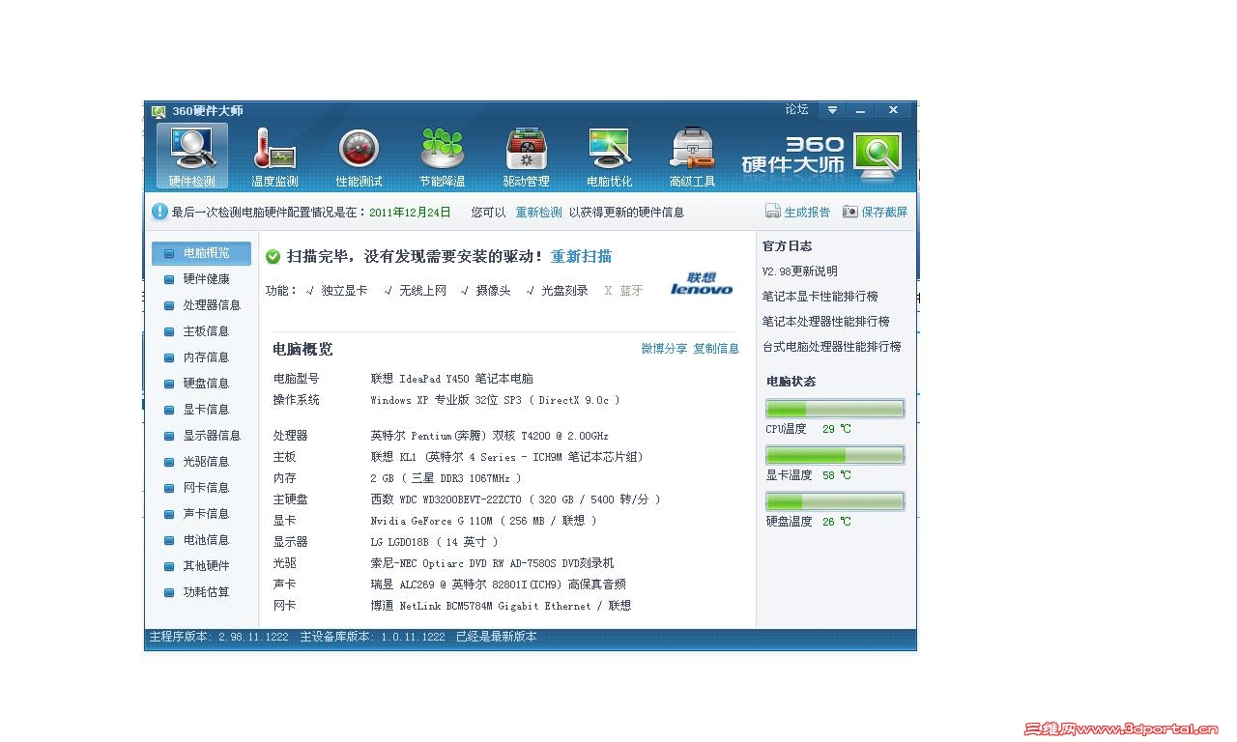
Task: Click the 微博分享 share link
Action: [x=665, y=349]
